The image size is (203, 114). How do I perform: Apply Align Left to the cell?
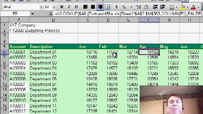pos(86,7)
